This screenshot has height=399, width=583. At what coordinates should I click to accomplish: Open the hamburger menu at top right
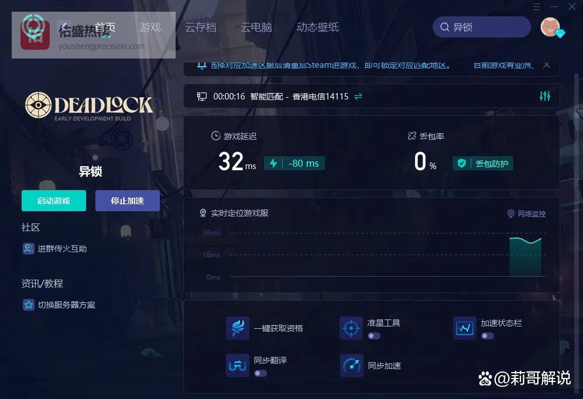pos(537,6)
